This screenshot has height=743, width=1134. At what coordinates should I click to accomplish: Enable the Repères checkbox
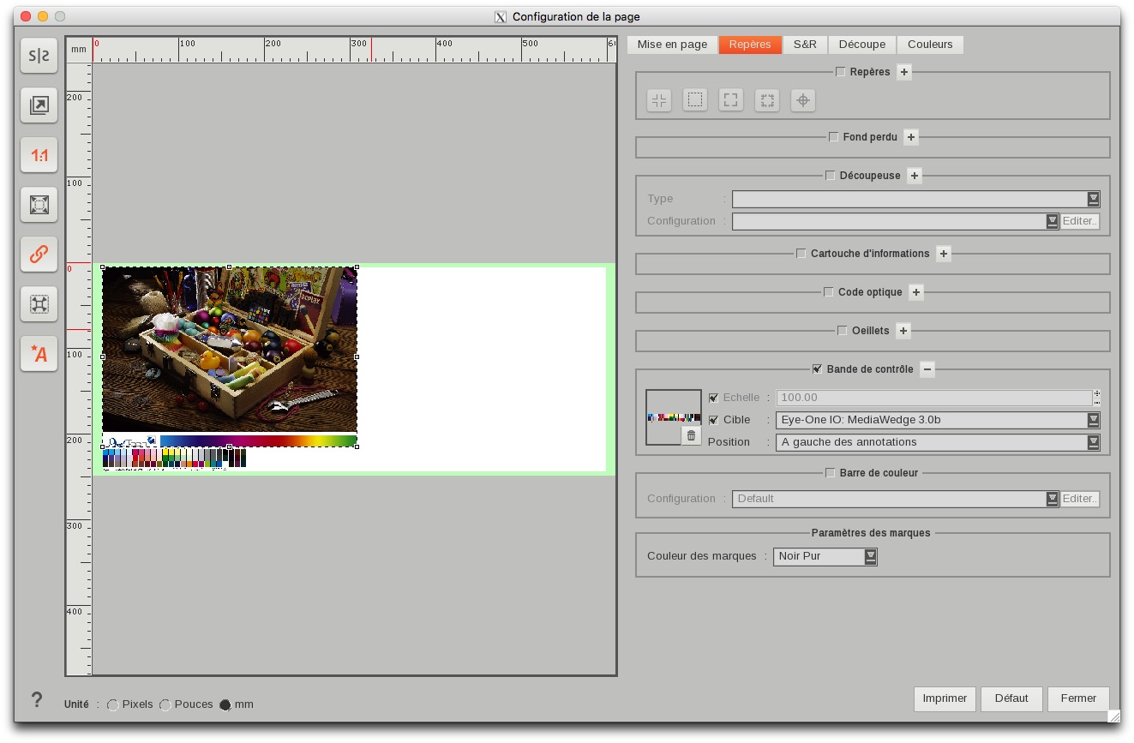coord(840,72)
